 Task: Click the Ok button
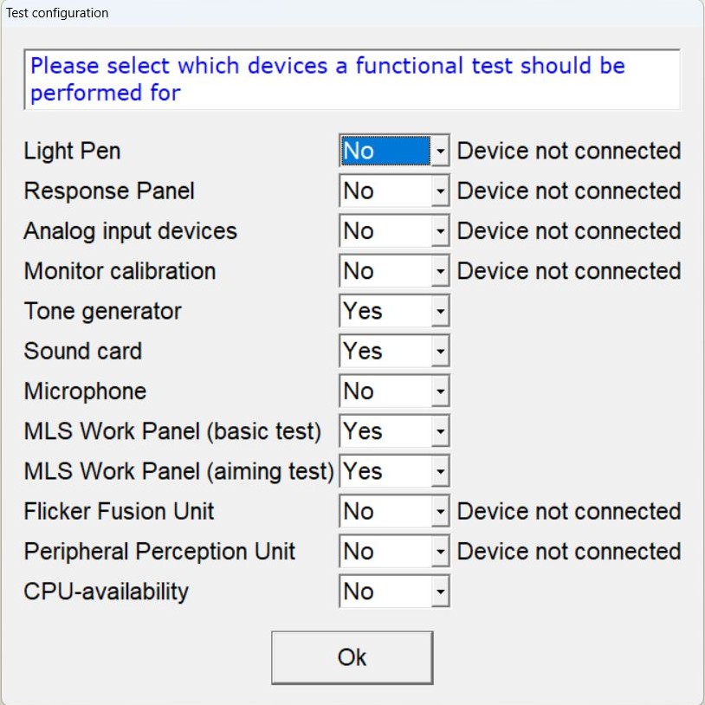pos(352,657)
